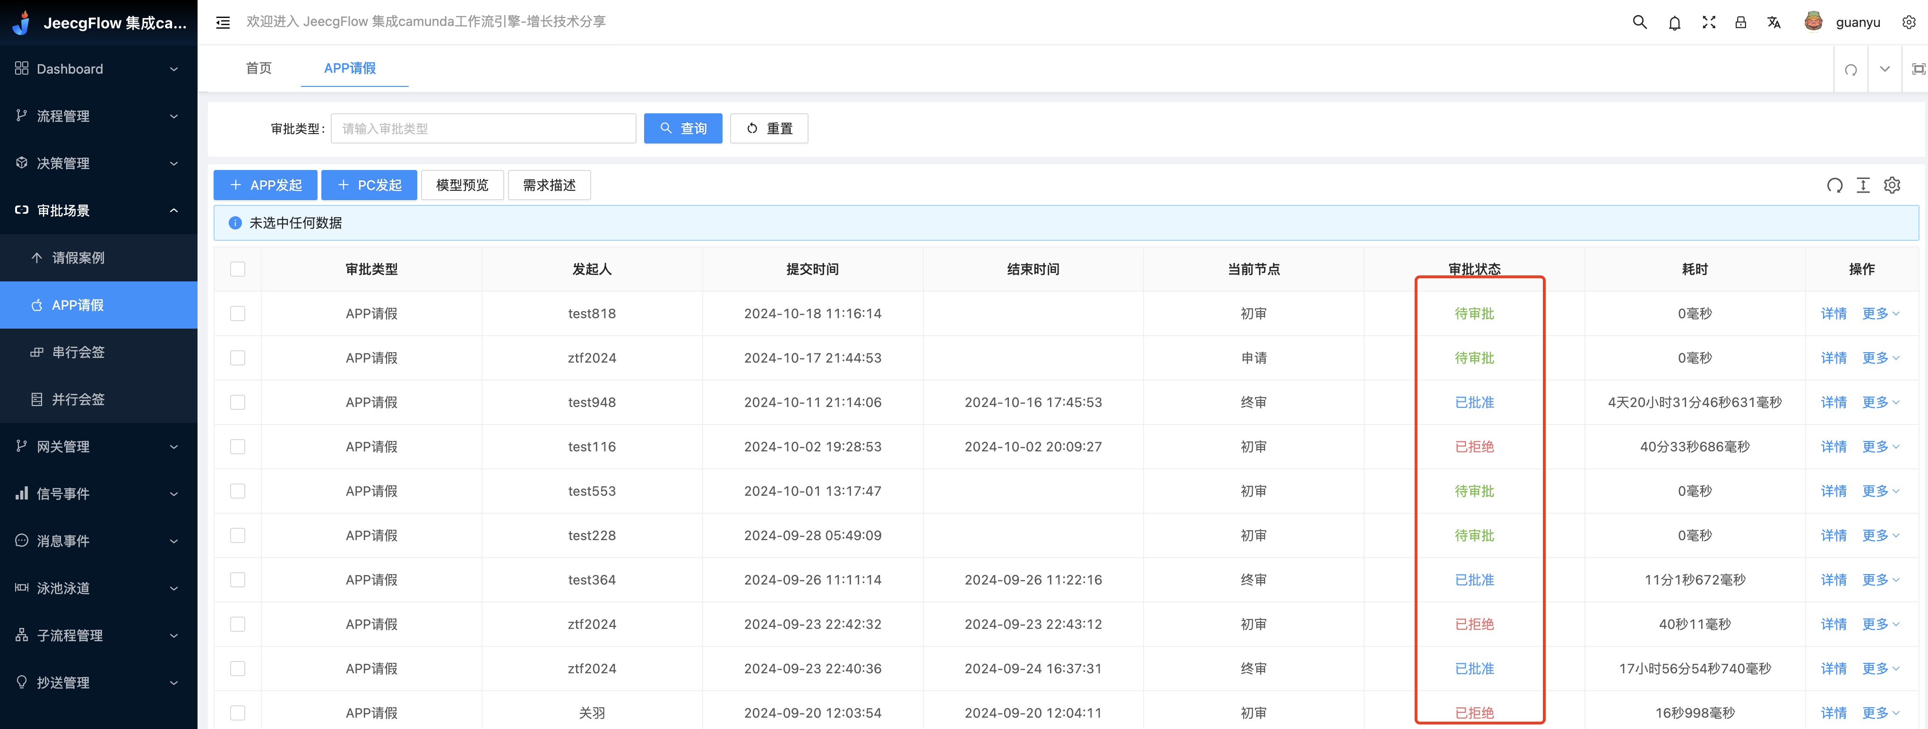Click the PC发起 button
Image resolution: width=1928 pixels, height=729 pixels.
(369, 185)
